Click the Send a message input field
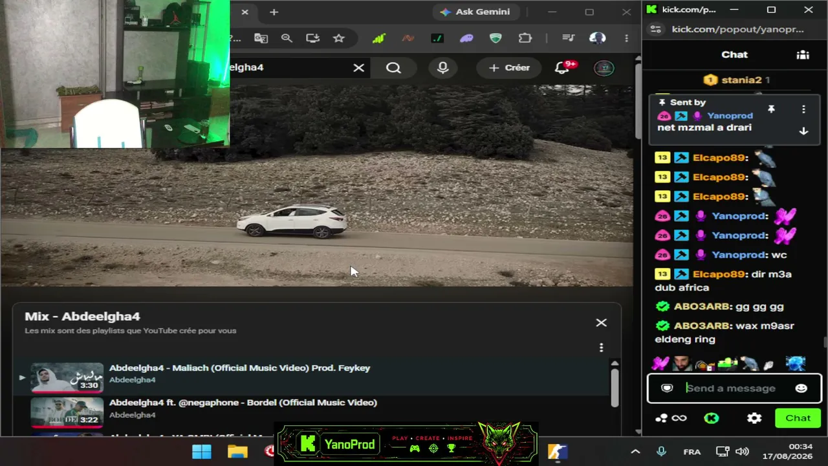 (x=734, y=388)
